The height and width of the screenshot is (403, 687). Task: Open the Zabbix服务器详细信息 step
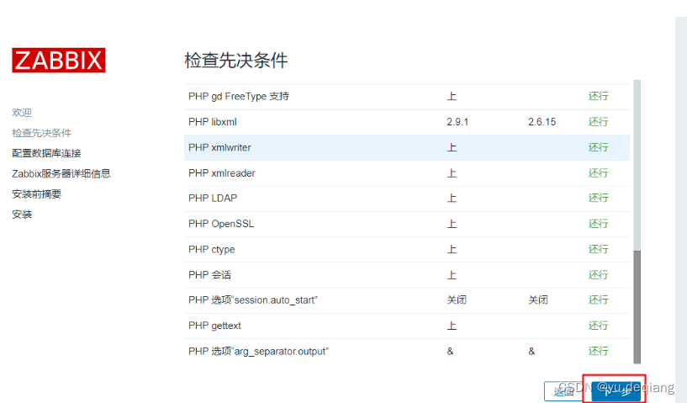click(x=61, y=173)
